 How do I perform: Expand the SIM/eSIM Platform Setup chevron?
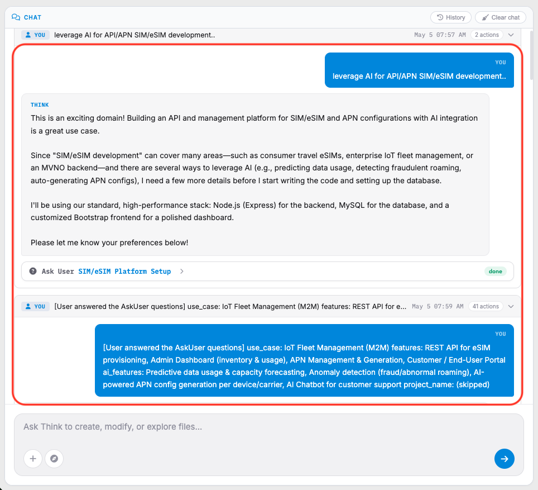(x=182, y=271)
